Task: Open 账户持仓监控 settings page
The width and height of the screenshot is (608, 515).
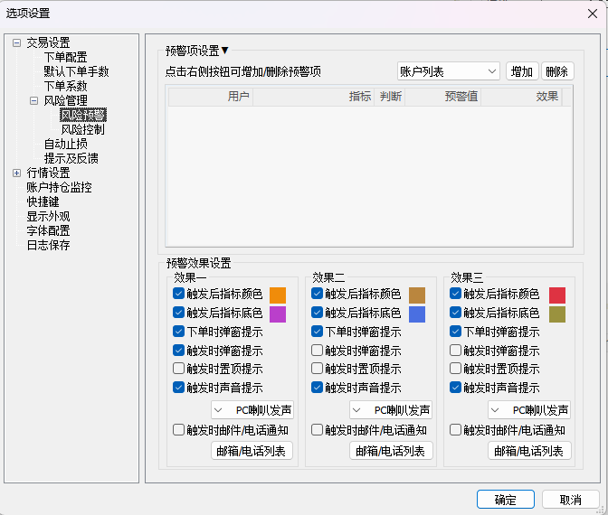Action: point(59,187)
